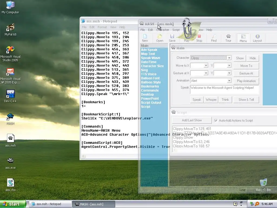Select Script Output in MASH sidebar

[151, 103]
